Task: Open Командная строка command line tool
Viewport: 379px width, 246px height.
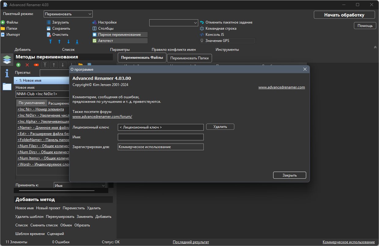Action: [218, 28]
